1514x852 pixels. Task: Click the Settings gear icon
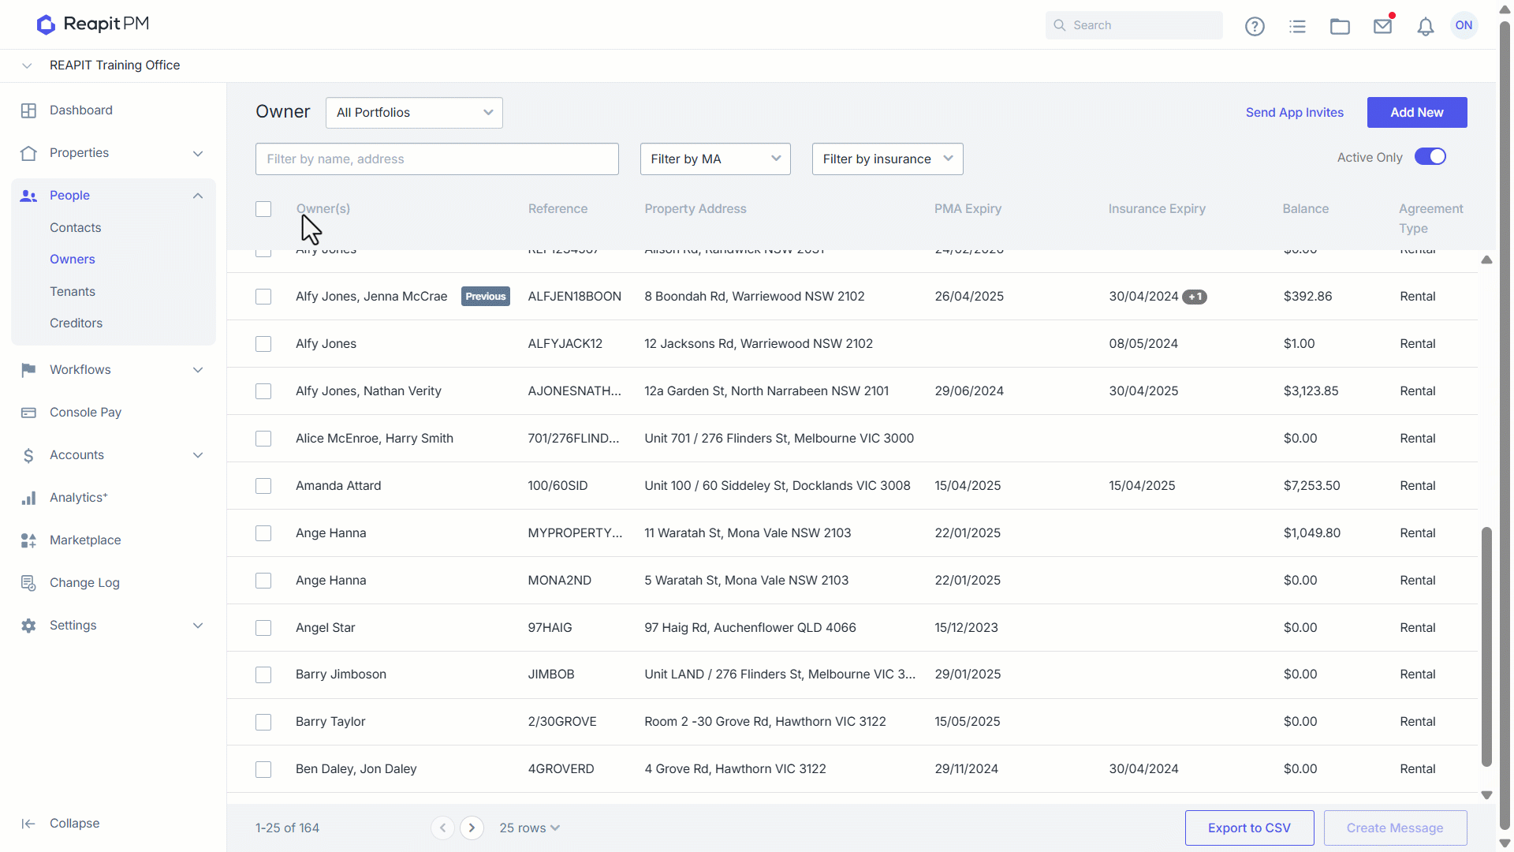28,626
